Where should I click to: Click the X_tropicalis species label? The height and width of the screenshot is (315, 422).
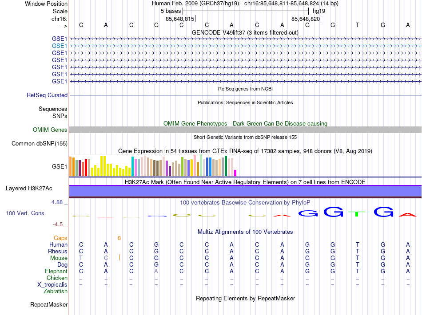[52, 285]
